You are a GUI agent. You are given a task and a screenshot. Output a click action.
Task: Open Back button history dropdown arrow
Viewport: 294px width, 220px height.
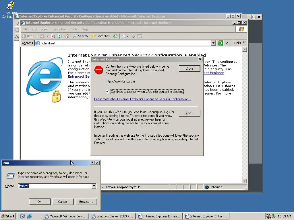pyautogui.click(x=37, y=36)
